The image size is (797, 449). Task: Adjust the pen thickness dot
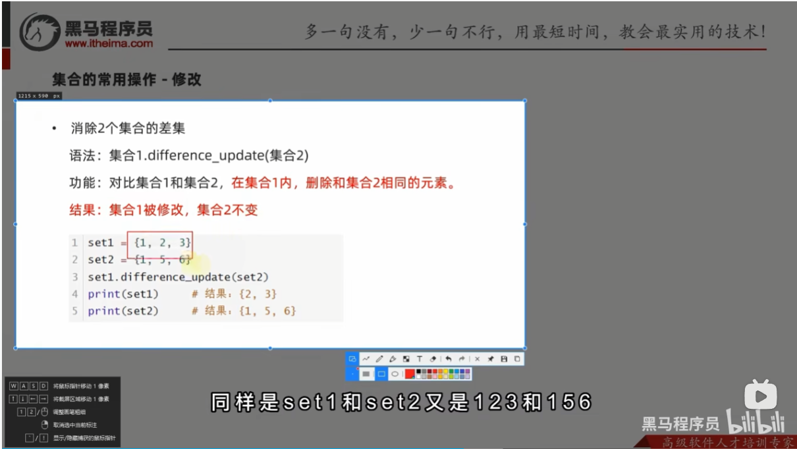(352, 374)
